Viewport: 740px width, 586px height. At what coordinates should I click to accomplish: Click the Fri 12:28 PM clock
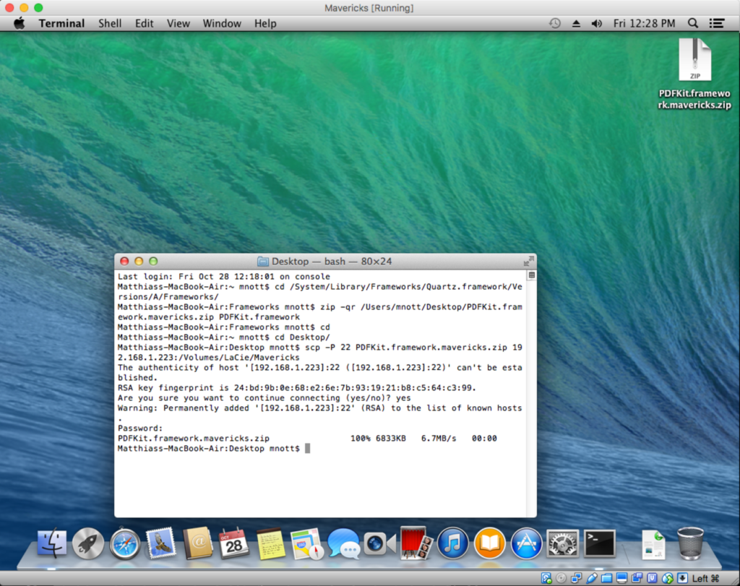(x=644, y=23)
